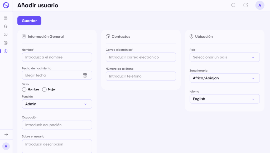270x153 pixels.
Task: Click the search magnifier icon in header
Action: pyautogui.click(x=233, y=5)
